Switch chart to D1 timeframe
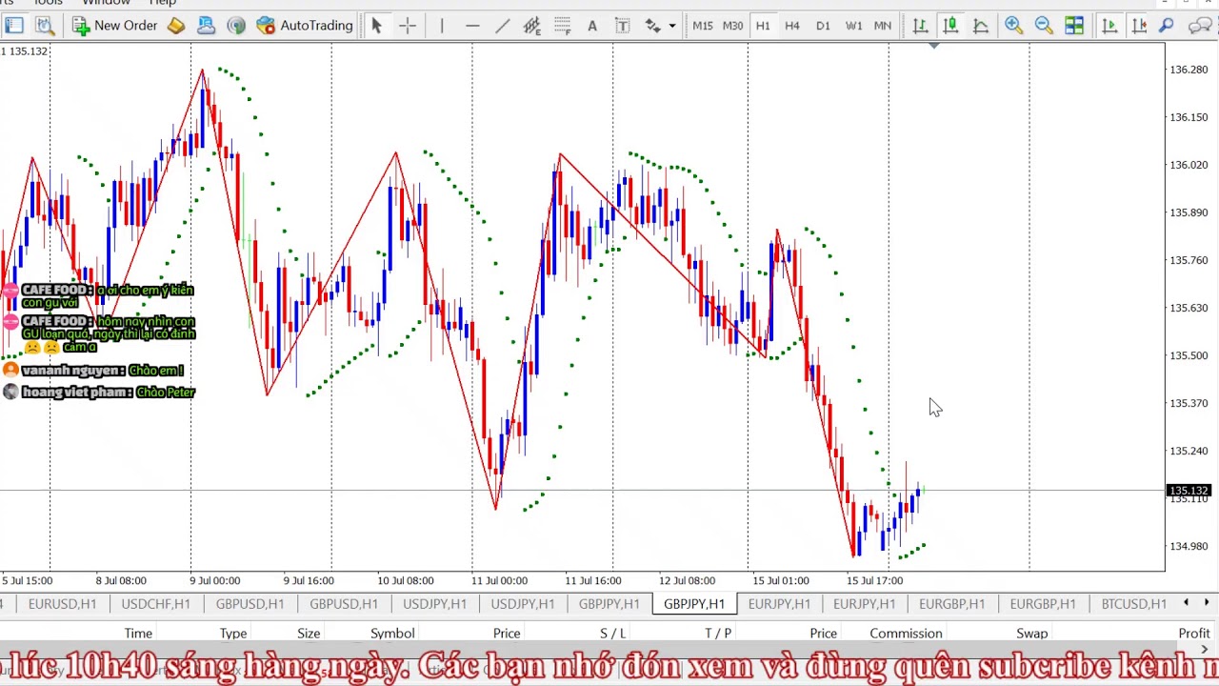Screen dimensions: 1219x686 [823, 26]
